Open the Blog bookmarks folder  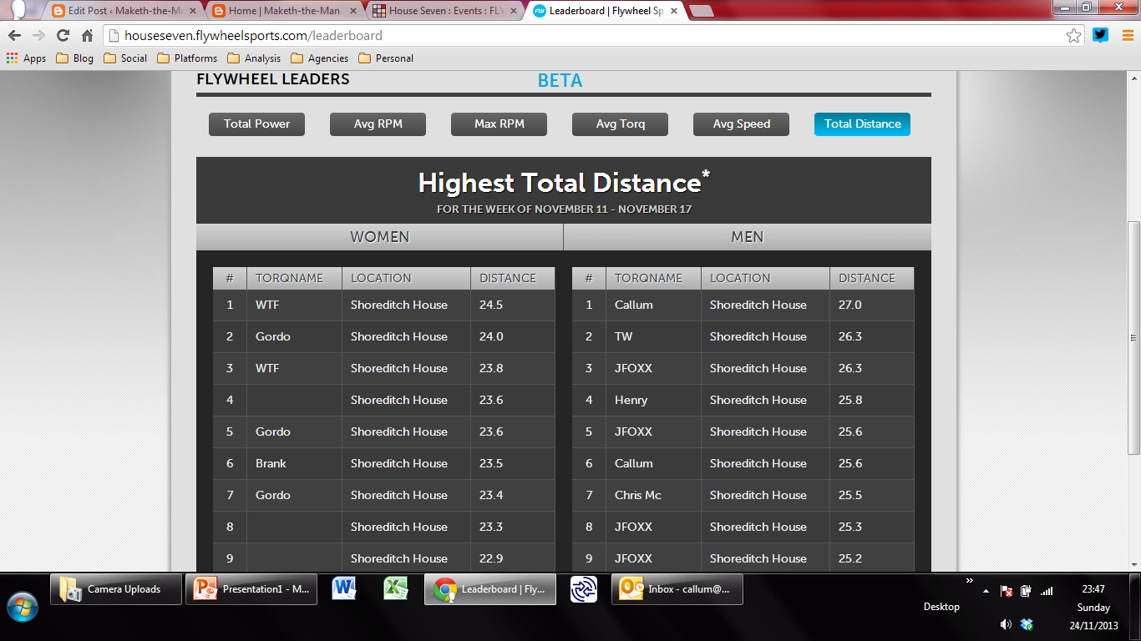74,58
